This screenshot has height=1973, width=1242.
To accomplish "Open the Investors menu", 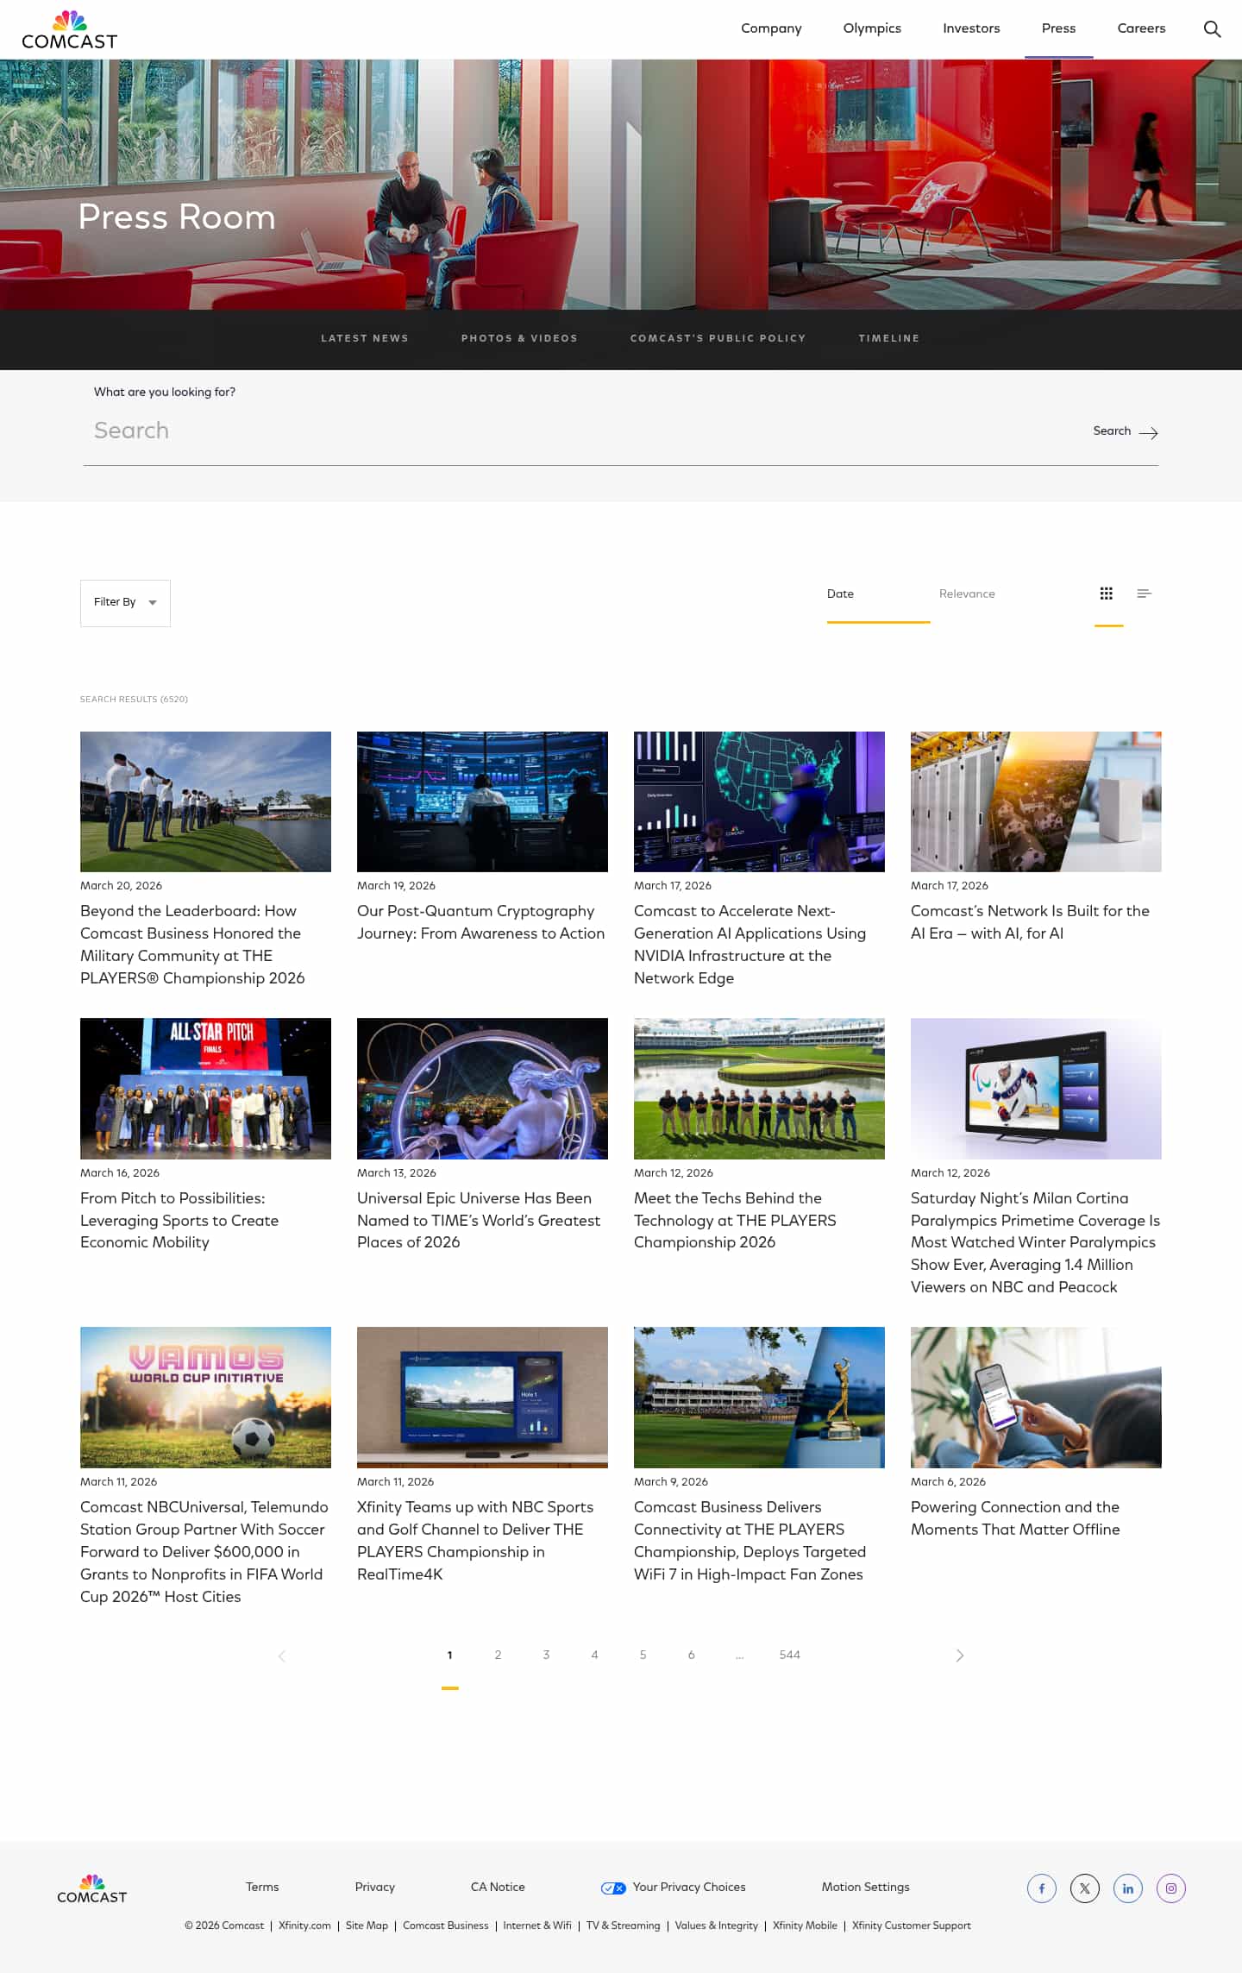I will point(971,28).
